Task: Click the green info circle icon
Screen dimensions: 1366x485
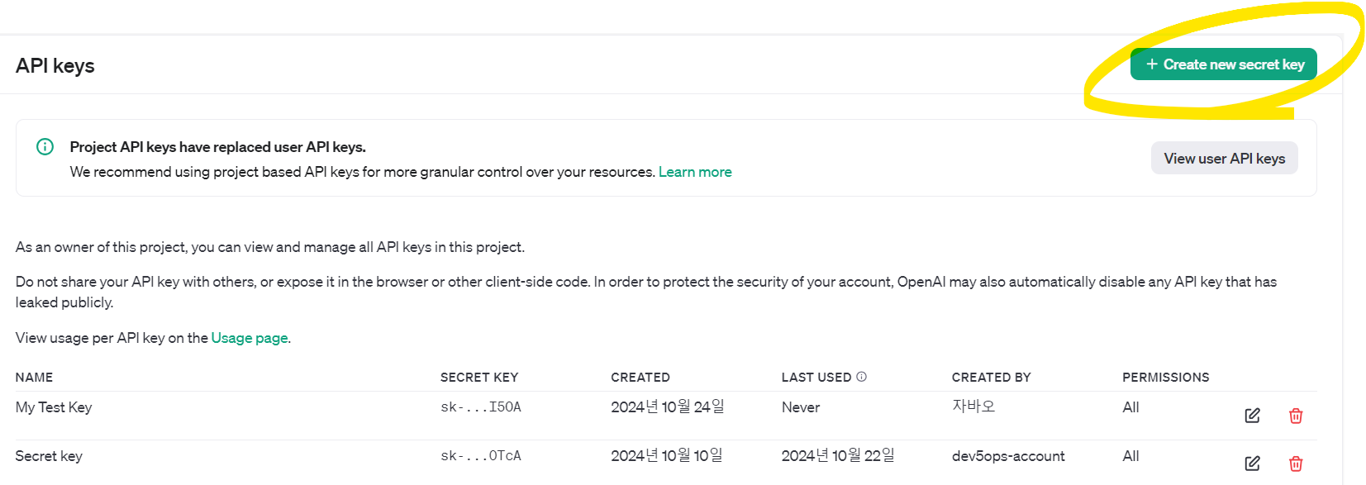Action: coord(45,147)
